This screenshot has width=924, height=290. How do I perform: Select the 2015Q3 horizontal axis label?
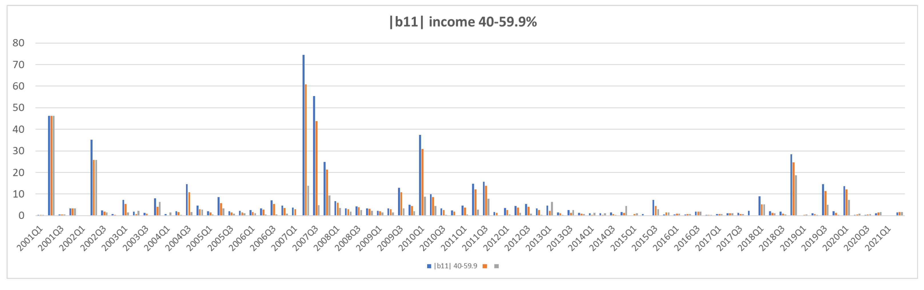pyautogui.click(x=644, y=238)
